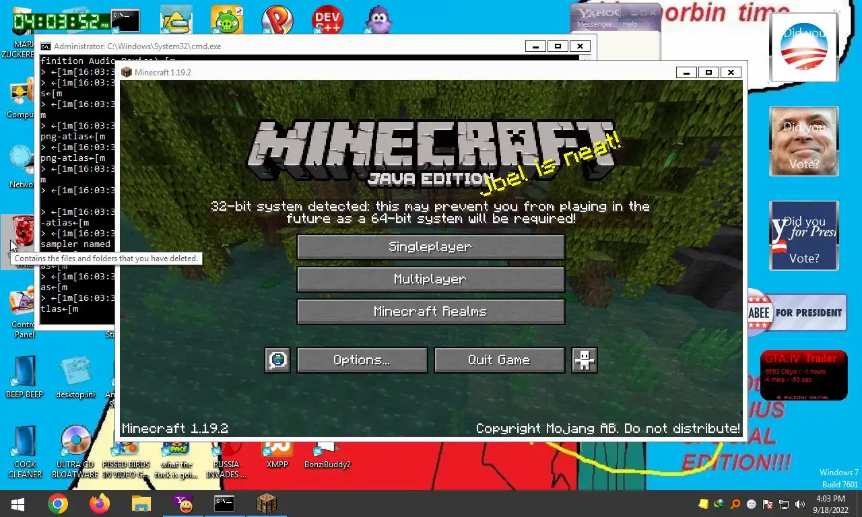Select the desktop.ini file icon
Image resolution: width=862 pixels, height=517 pixels.
click(x=75, y=377)
